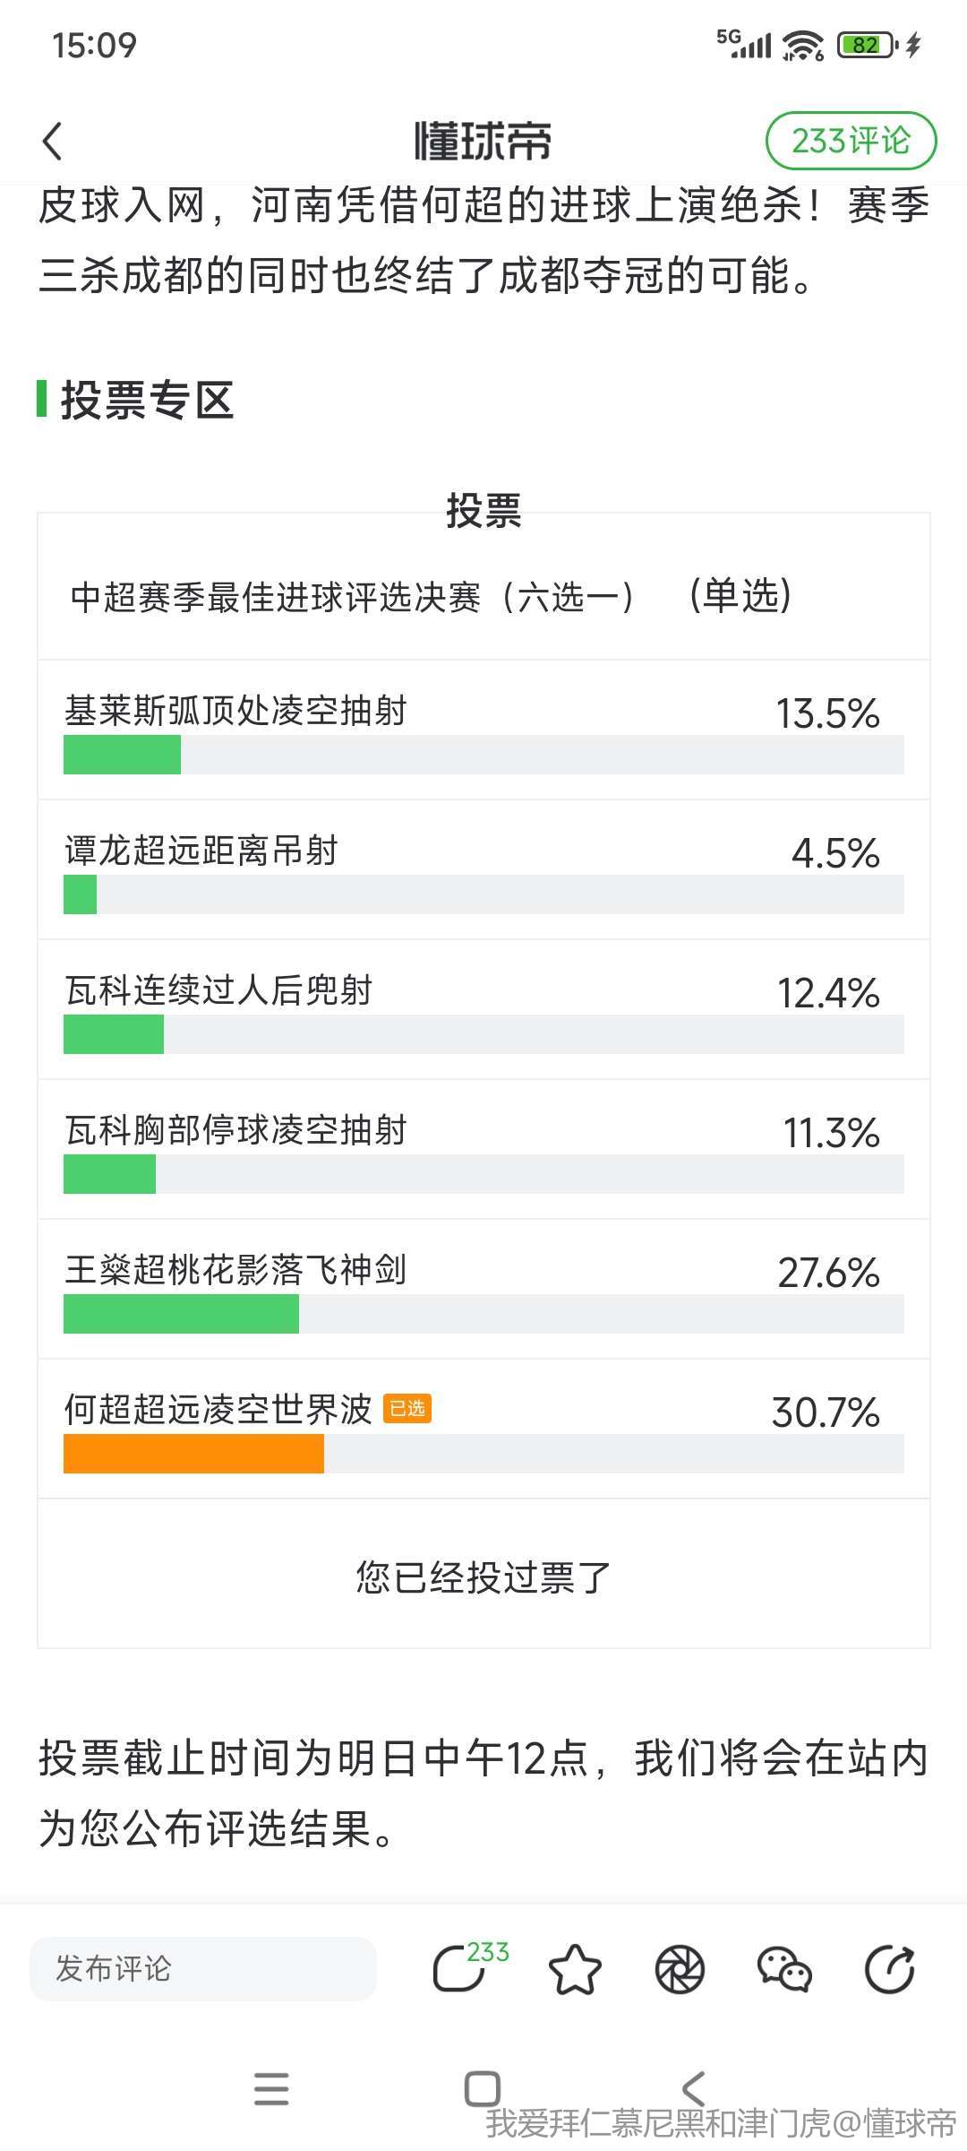Image resolution: width=967 pixels, height=2151 pixels.
Task: Tap the 您已经投过票了 vote button
Action: pos(483,1577)
